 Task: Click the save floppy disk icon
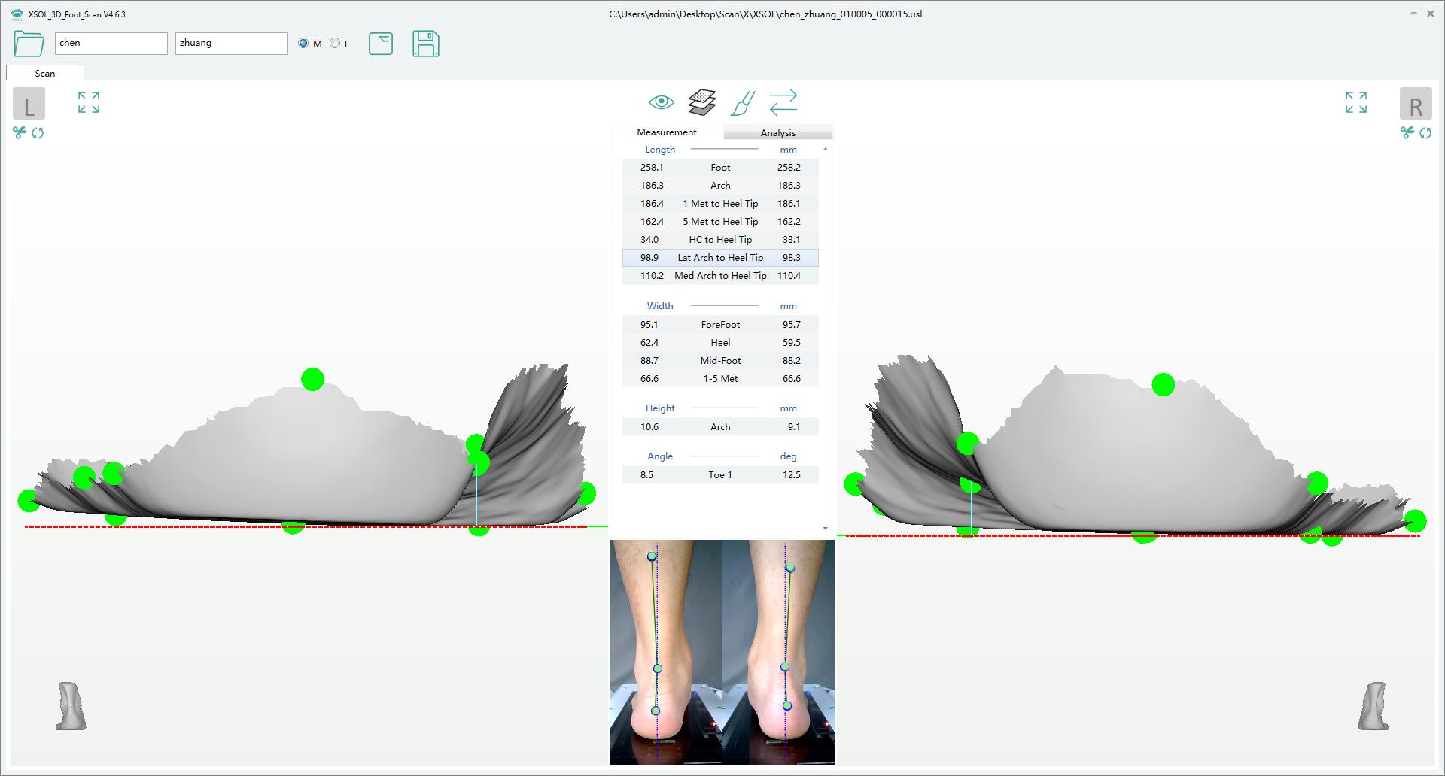tap(426, 44)
